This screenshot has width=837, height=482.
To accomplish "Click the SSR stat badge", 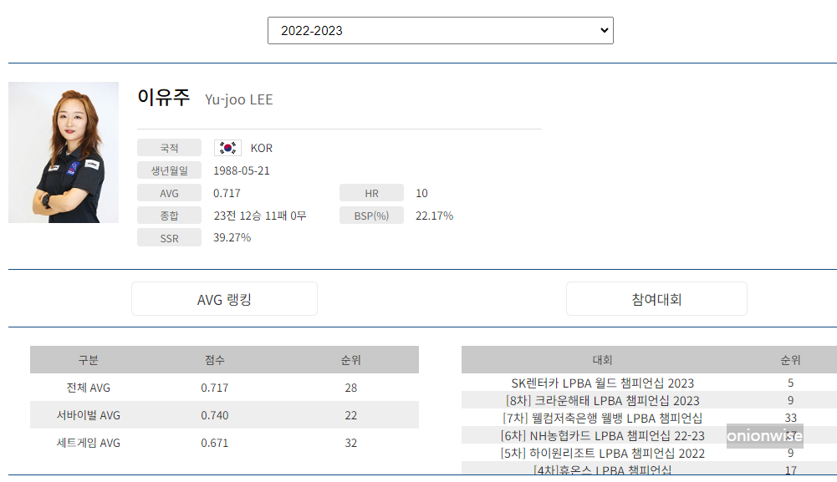I will coord(169,237).
